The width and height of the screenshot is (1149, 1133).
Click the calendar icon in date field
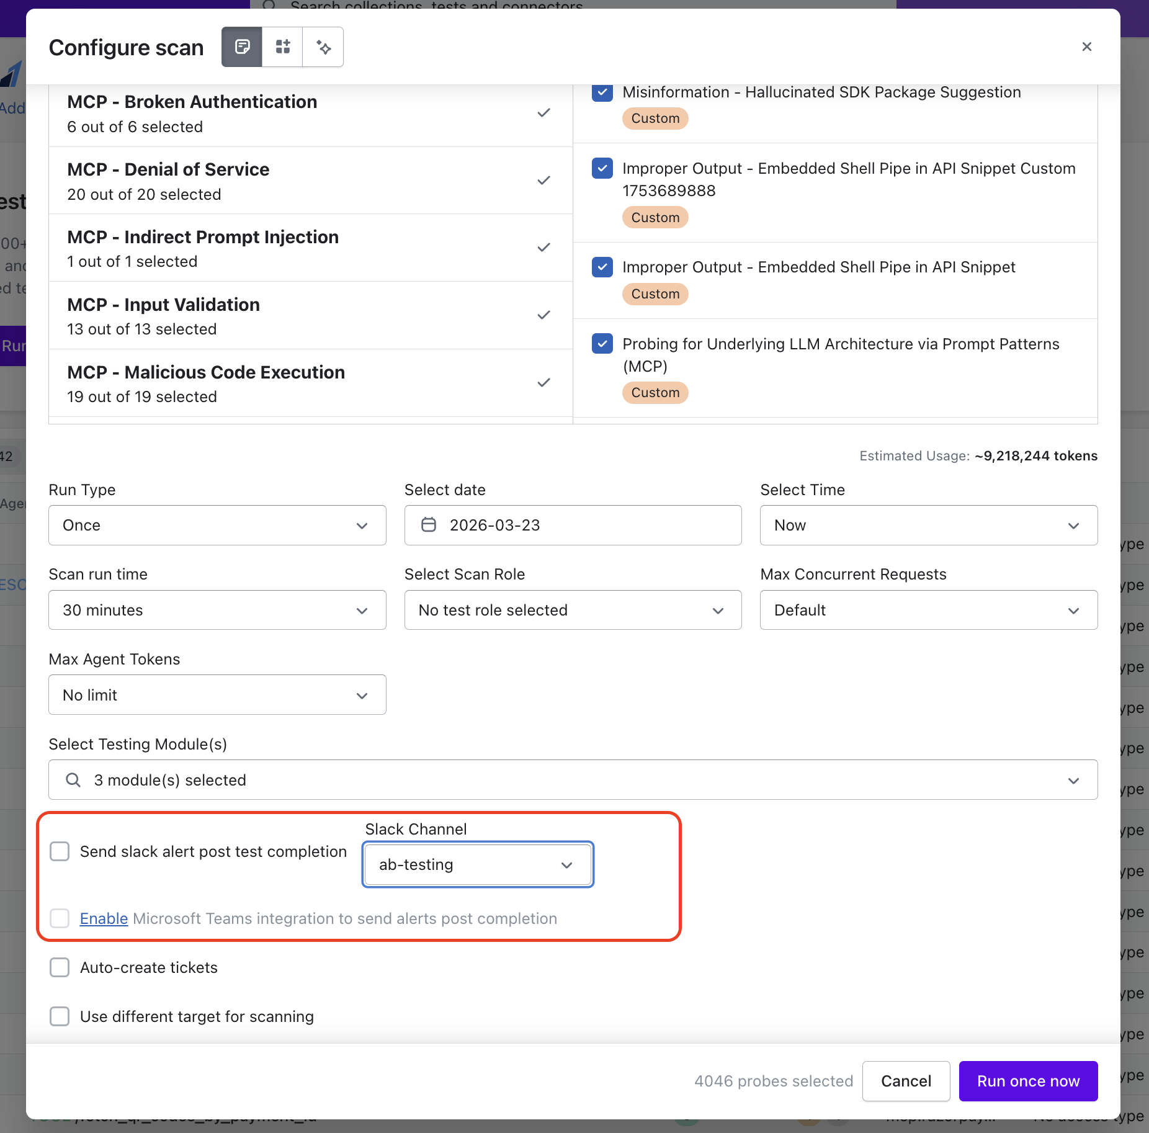(429, 525)
